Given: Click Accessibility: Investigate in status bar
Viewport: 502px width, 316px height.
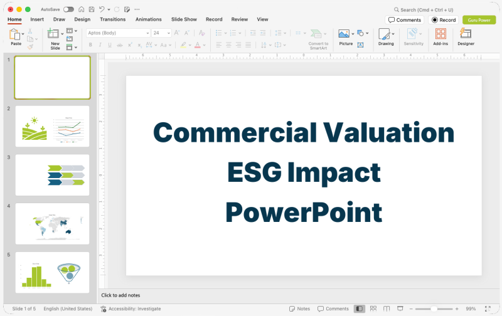Looking at the screenshot, I should click(x=131, y=308).
